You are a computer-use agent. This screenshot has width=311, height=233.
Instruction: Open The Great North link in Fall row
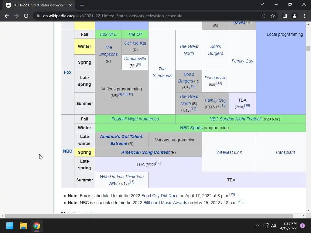(189, 50)
